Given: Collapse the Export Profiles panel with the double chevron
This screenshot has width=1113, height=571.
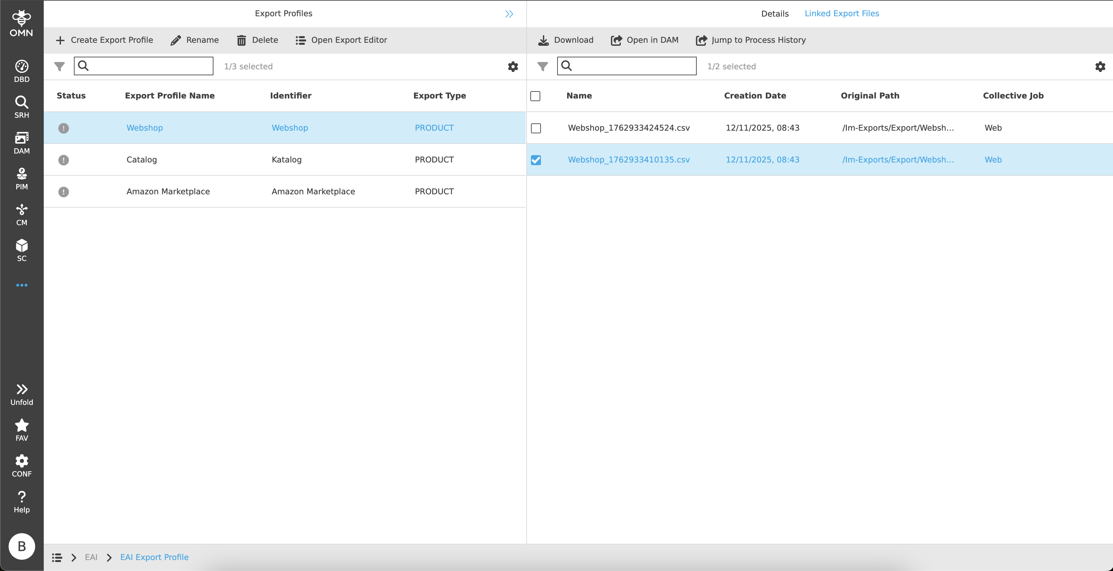Looking at the screenshot, I should click(x=509, y=13).
